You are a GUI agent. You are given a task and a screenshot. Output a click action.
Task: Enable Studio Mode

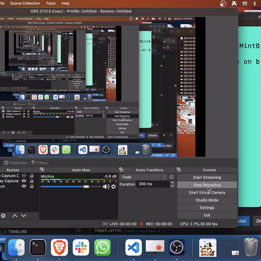pyautogui.click(x=207, y=200)
